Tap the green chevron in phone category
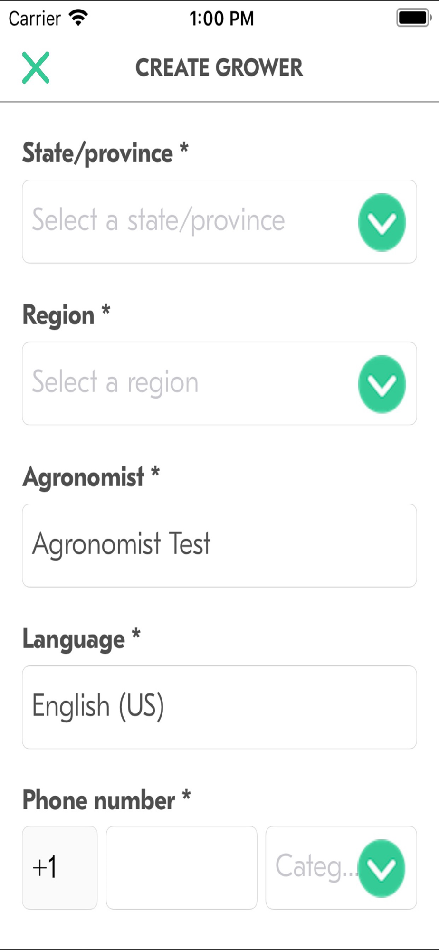 coord(382,868)
